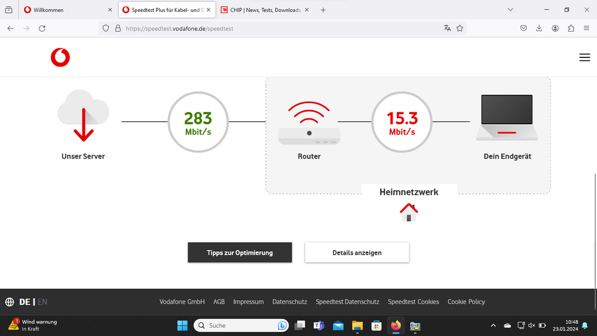The height and width of the screenshot is (336, 597).
Task: Open the Wind warnung weather widget
Action: pos(33,325)
